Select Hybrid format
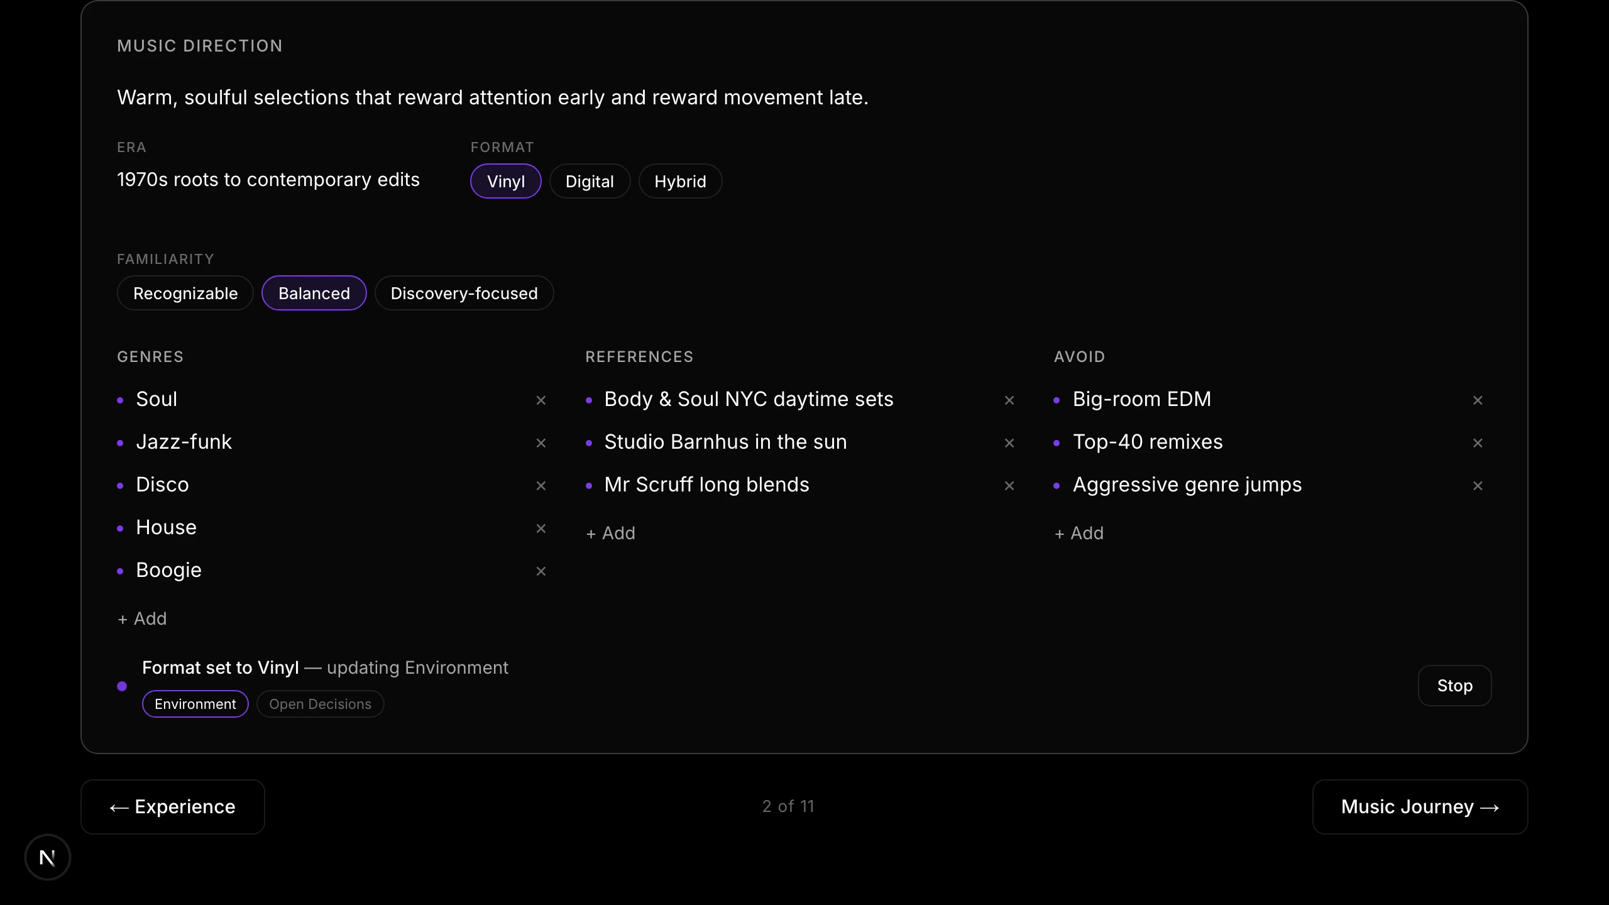 click(680, 181)
